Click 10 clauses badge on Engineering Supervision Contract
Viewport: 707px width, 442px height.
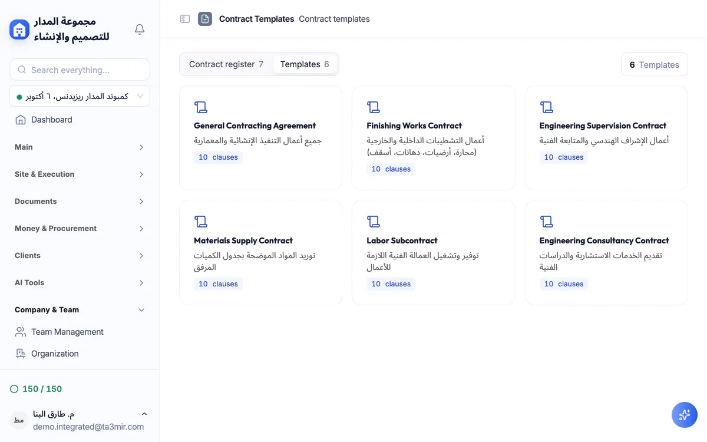click(x=564, y=157)
